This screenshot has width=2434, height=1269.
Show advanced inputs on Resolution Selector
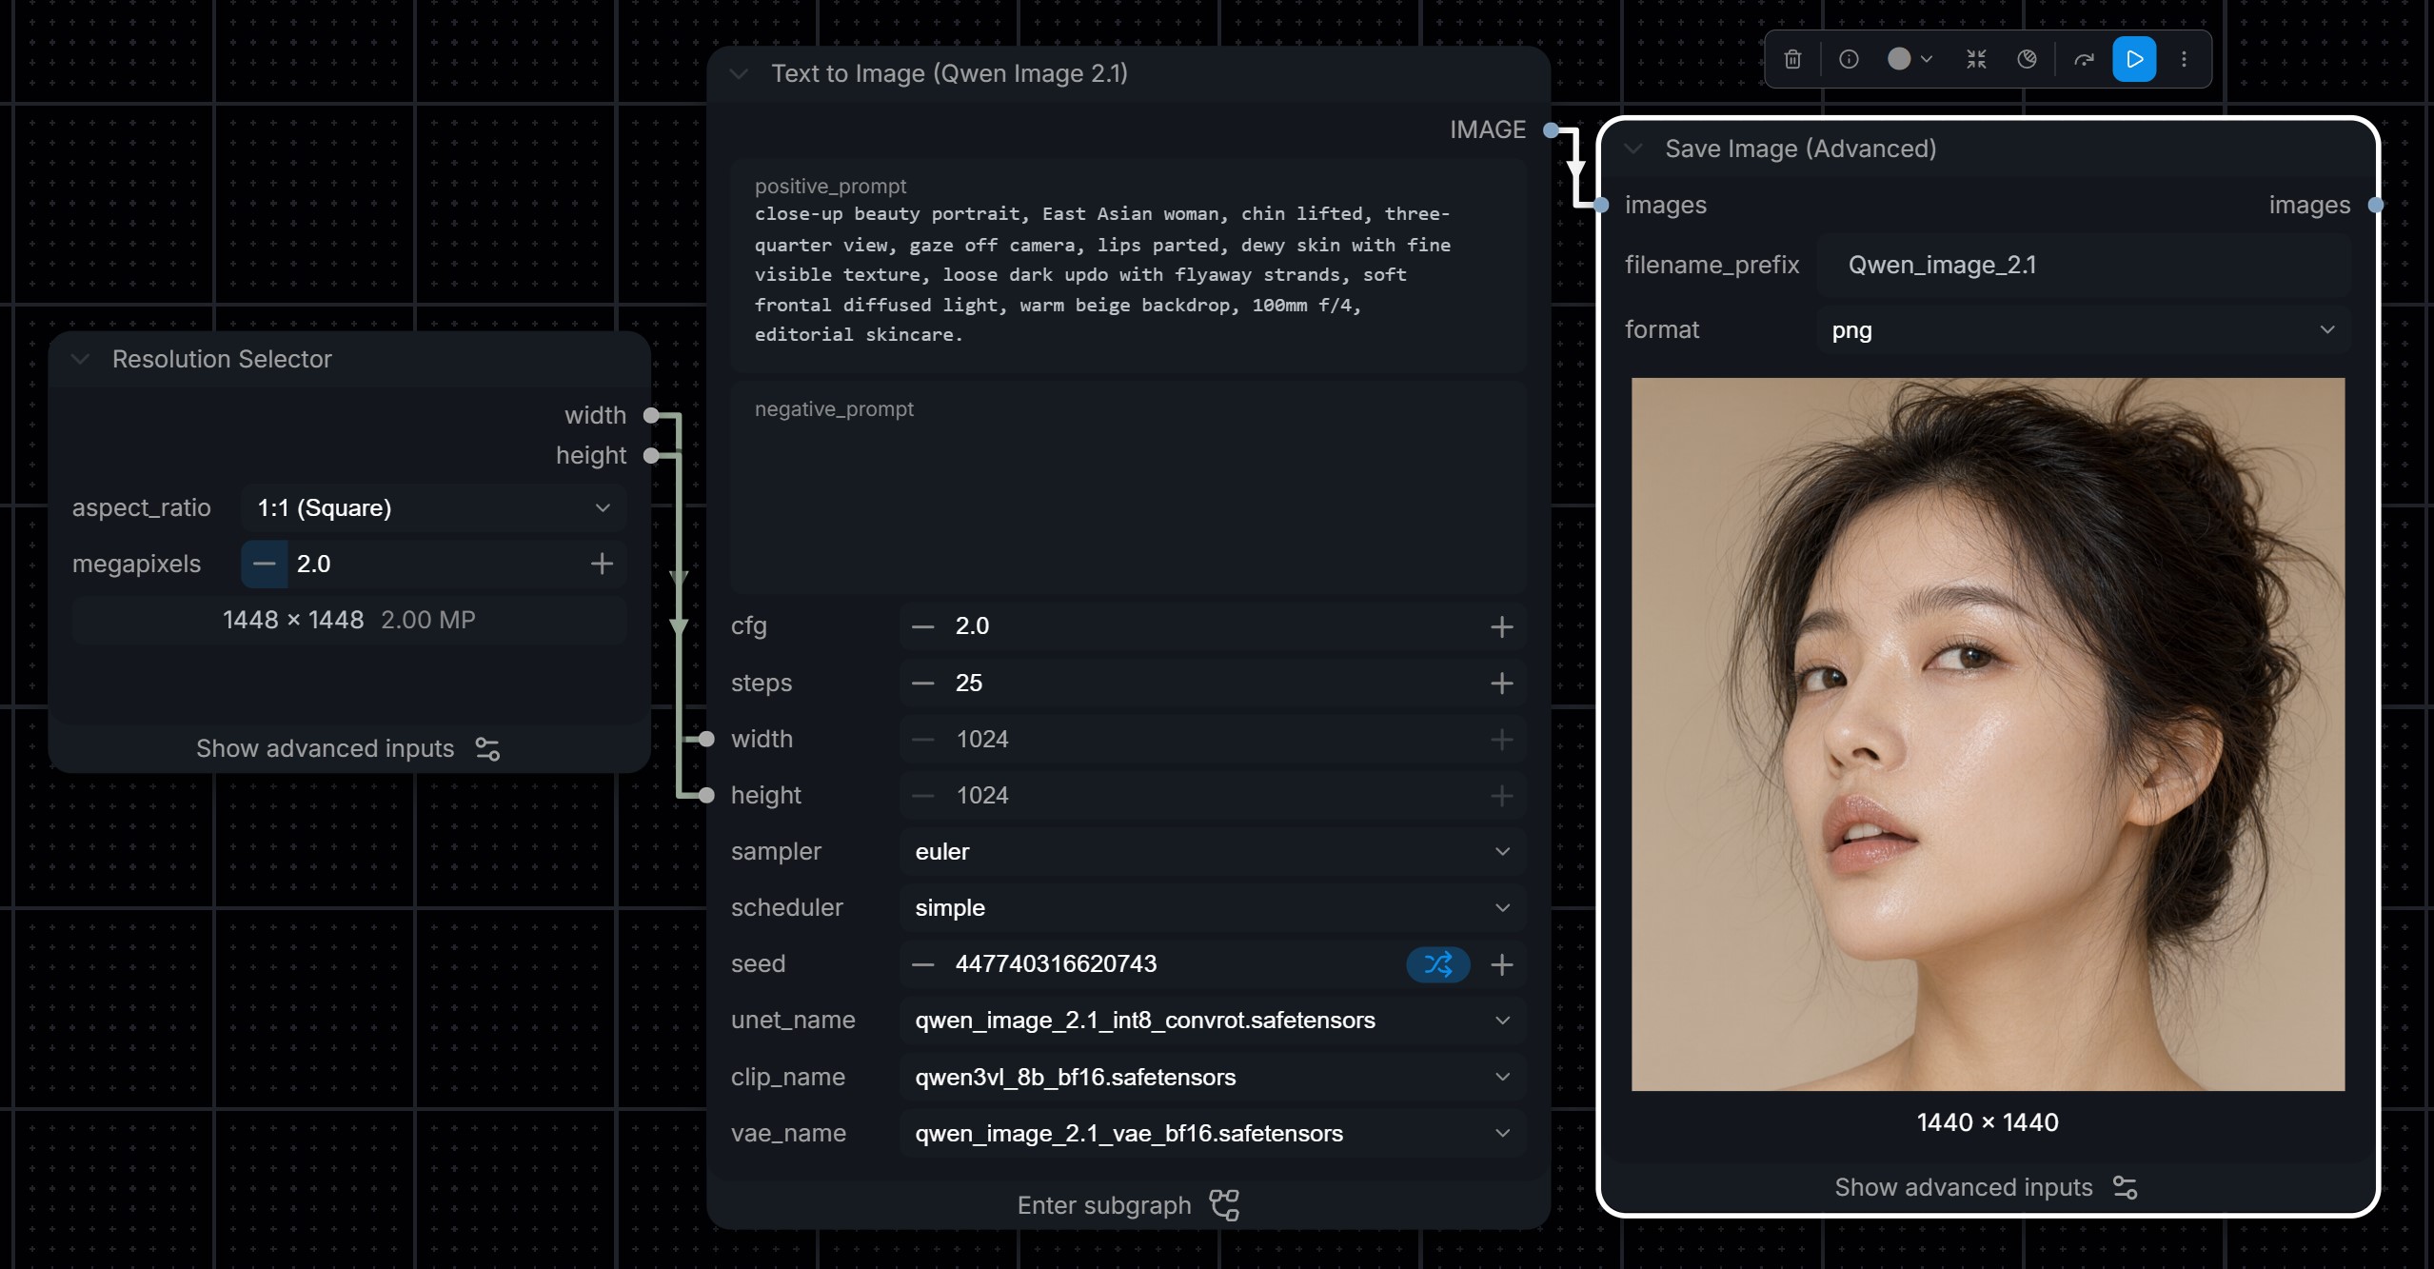click(348, 748)
